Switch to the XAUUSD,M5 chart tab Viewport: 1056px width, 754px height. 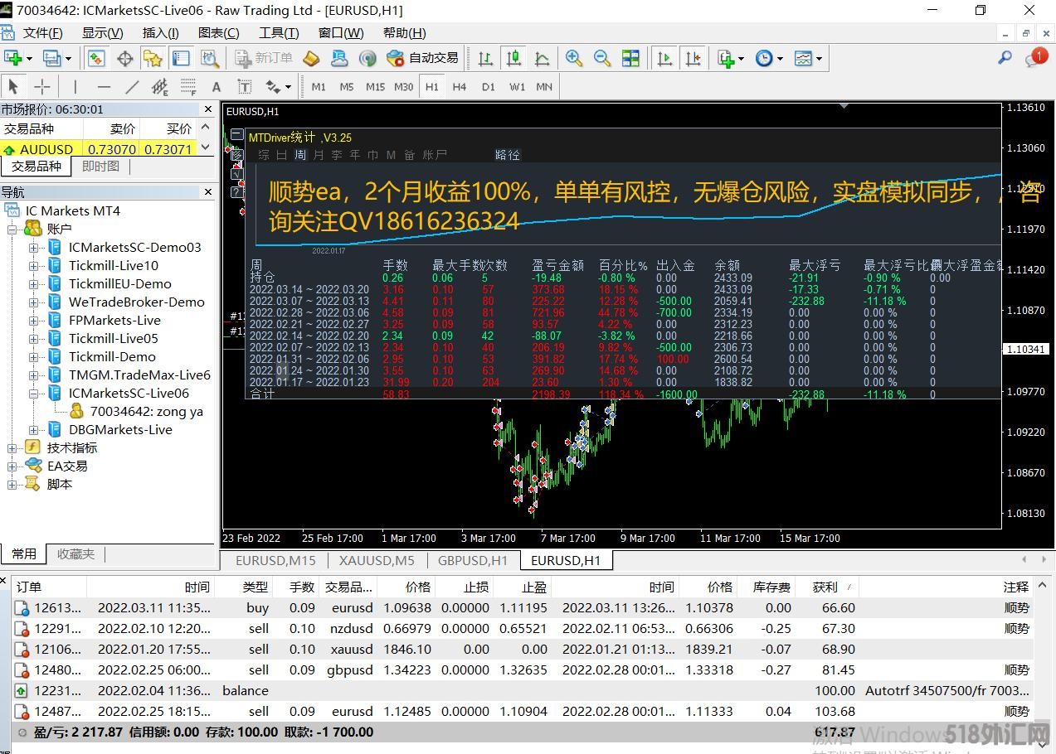pyautogui.click(x=376, y=561)
